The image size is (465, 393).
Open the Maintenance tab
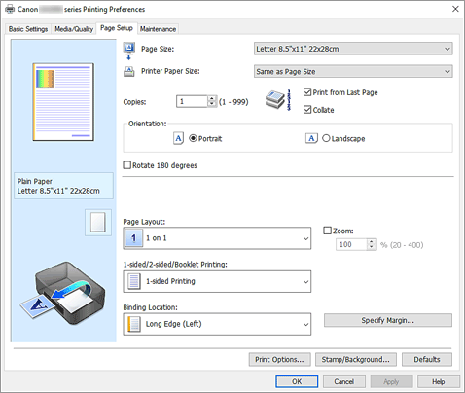158,29
